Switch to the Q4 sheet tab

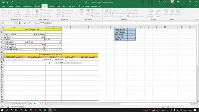(40, 104)
